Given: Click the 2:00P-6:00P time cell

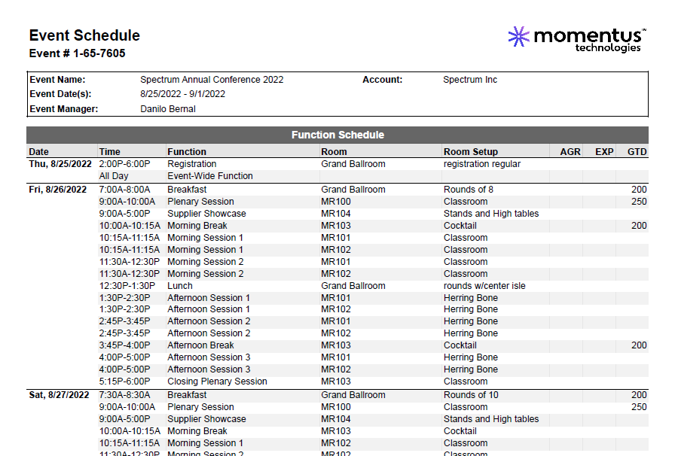Looking at the screenshot, I should 124,164.
